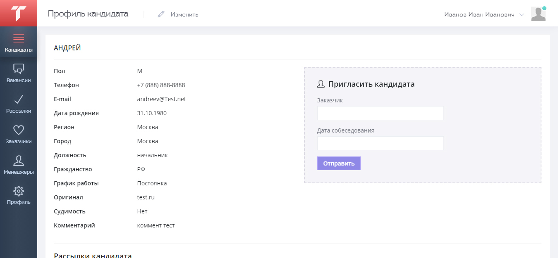Click the andreev@Test.net e-mail value
Screen dimensions: 558x258
[161, 99]
